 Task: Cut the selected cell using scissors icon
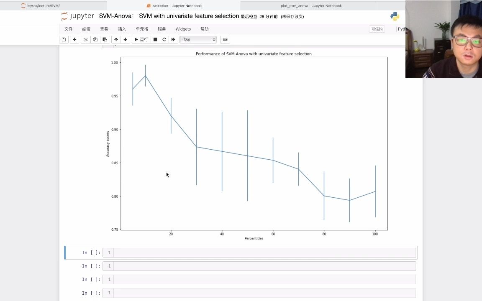coord(85,39)
